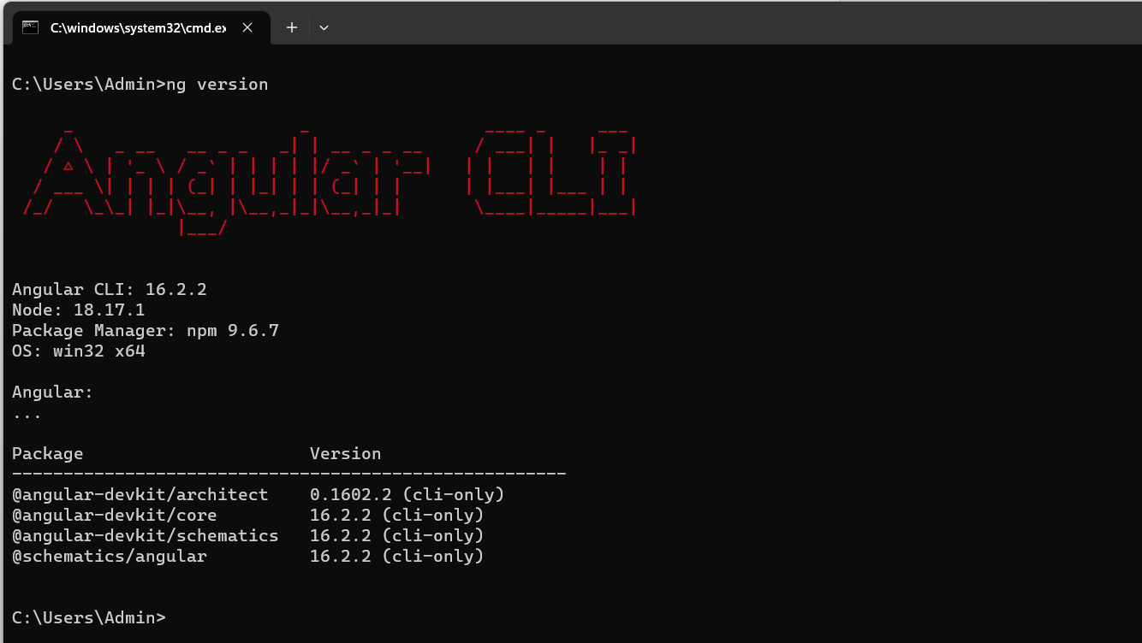Click the 'Package' column header
Image resolution: width=1142 pixels, height=643 pixels.
pos(48,454)
